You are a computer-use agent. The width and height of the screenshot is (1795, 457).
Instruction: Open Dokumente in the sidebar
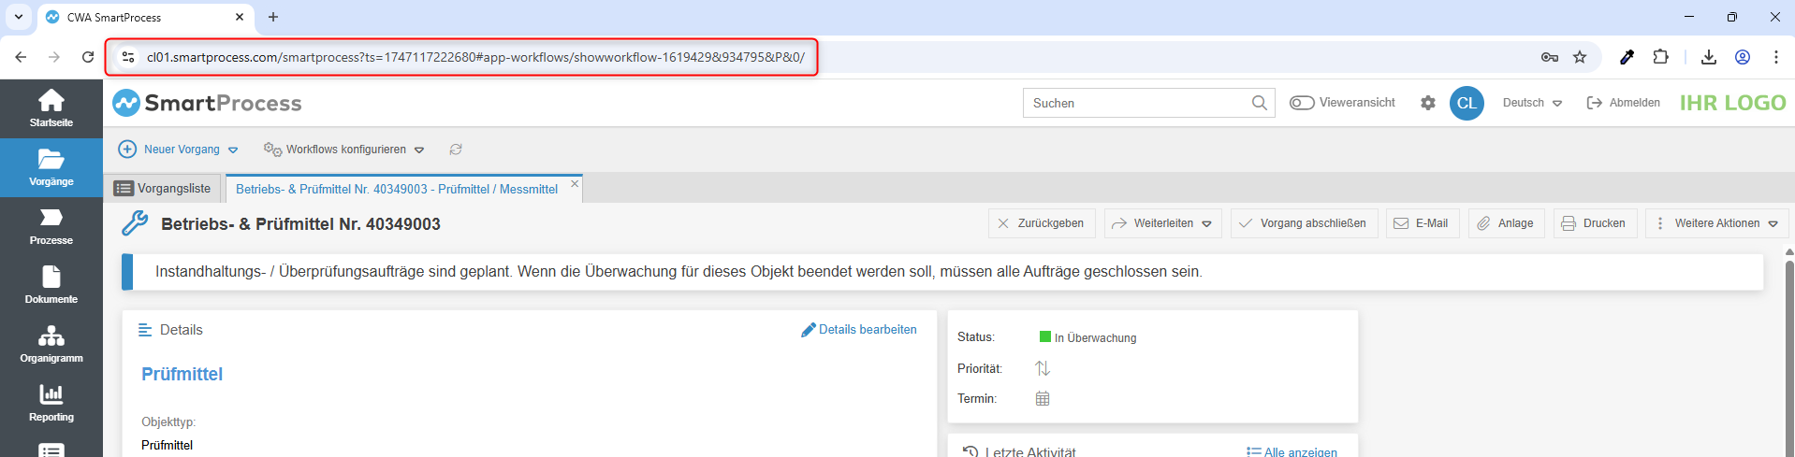point(51,285)
